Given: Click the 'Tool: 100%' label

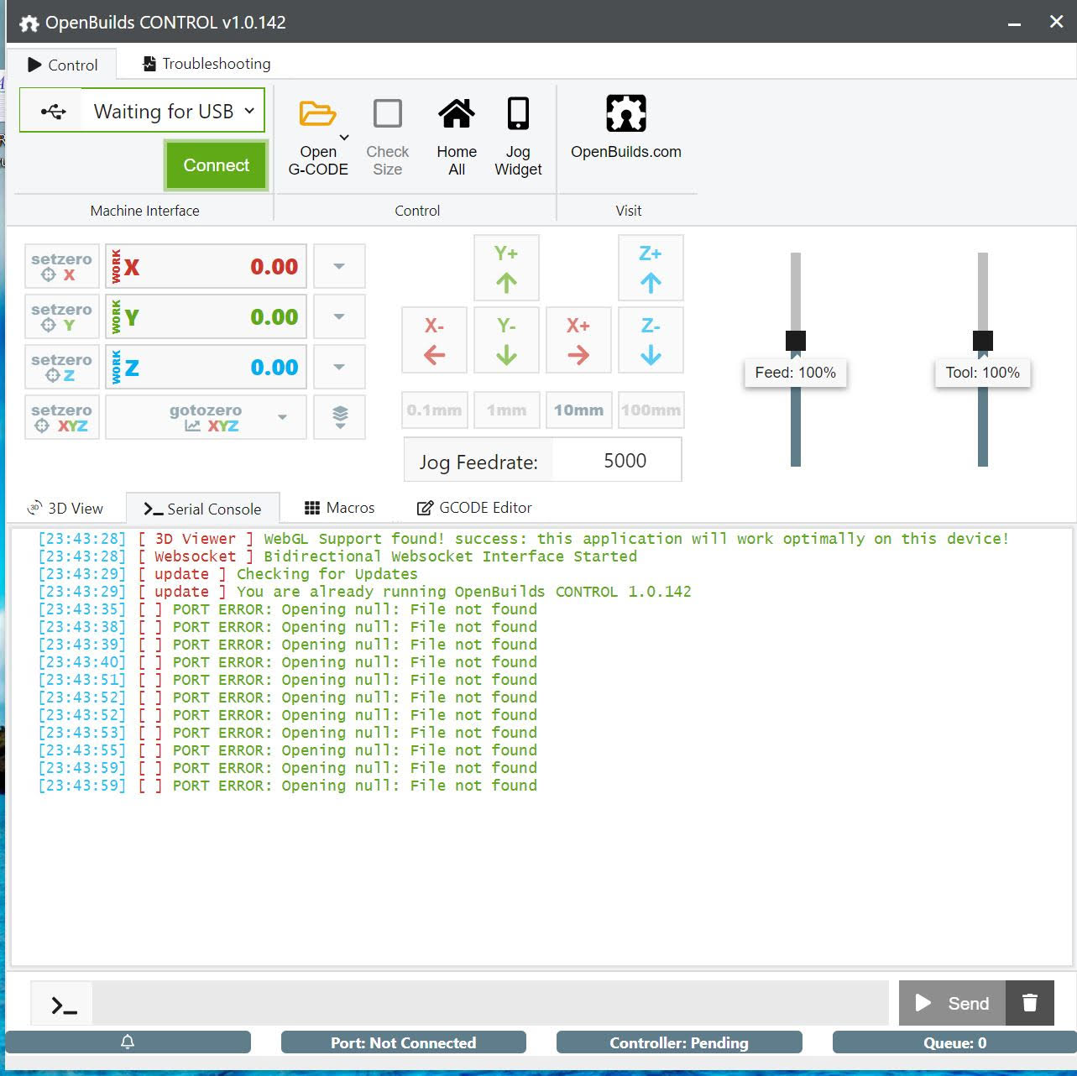Looking at the screenshot, I should tap(983, 373).
